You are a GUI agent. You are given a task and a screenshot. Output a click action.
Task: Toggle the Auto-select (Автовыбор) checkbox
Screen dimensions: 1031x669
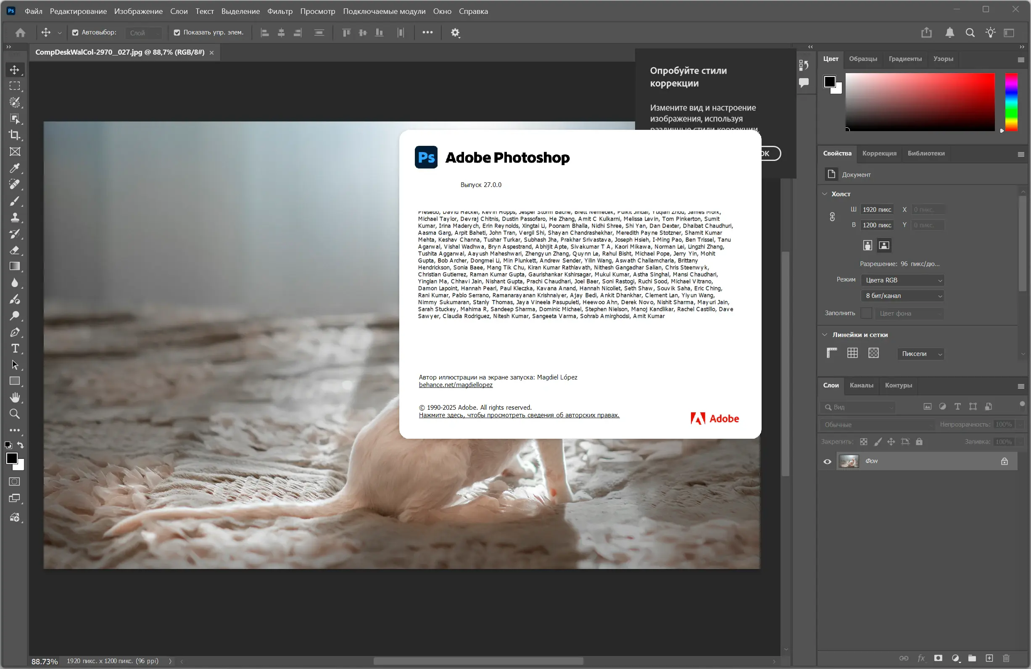(x=75, y=32)
